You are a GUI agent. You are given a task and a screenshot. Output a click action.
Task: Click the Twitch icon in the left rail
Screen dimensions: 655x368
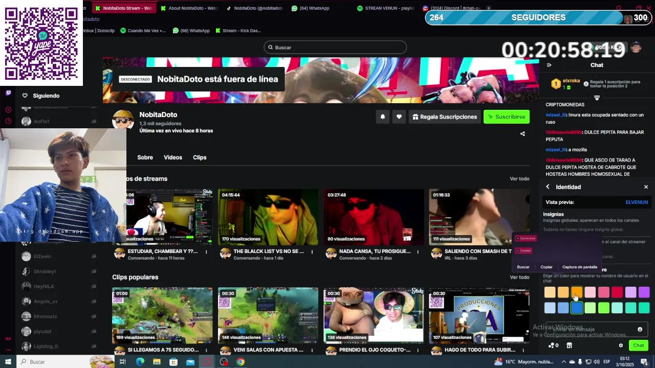tap(8, 93)
